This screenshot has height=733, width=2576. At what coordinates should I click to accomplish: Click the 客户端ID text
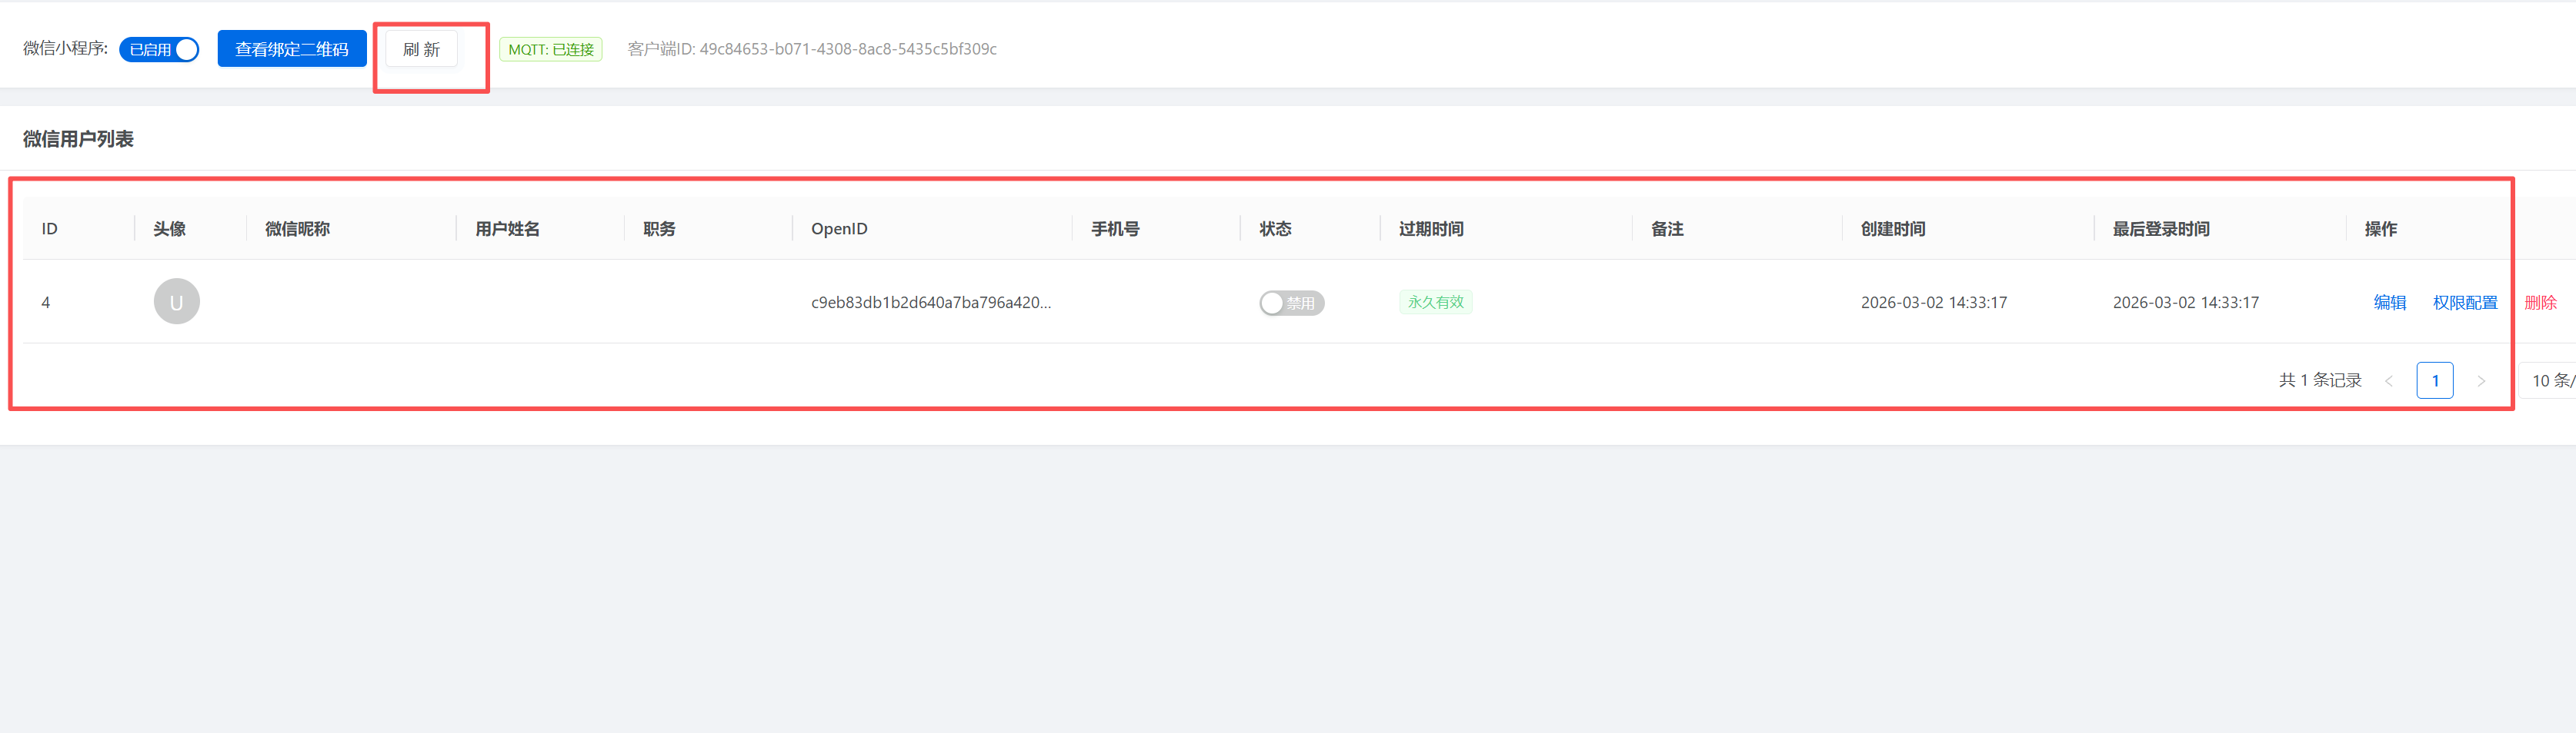click(x=811, y=49)
